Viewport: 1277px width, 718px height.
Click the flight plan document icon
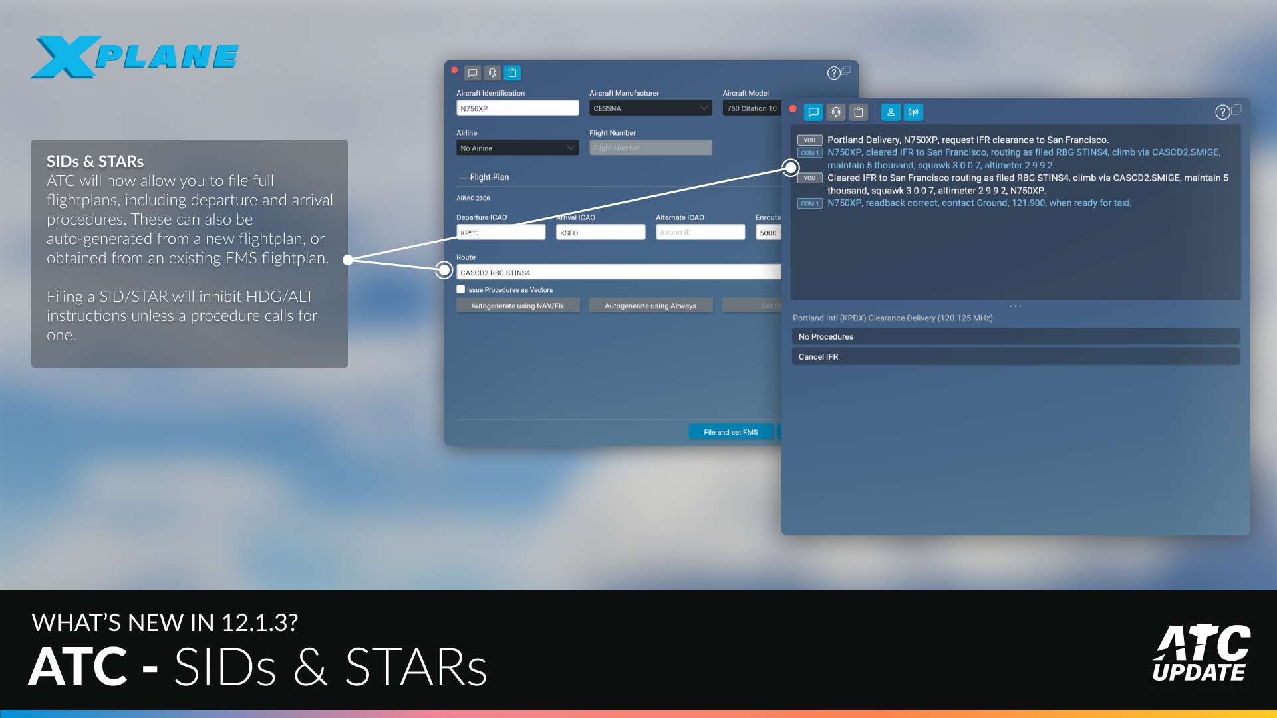[513, 72]
